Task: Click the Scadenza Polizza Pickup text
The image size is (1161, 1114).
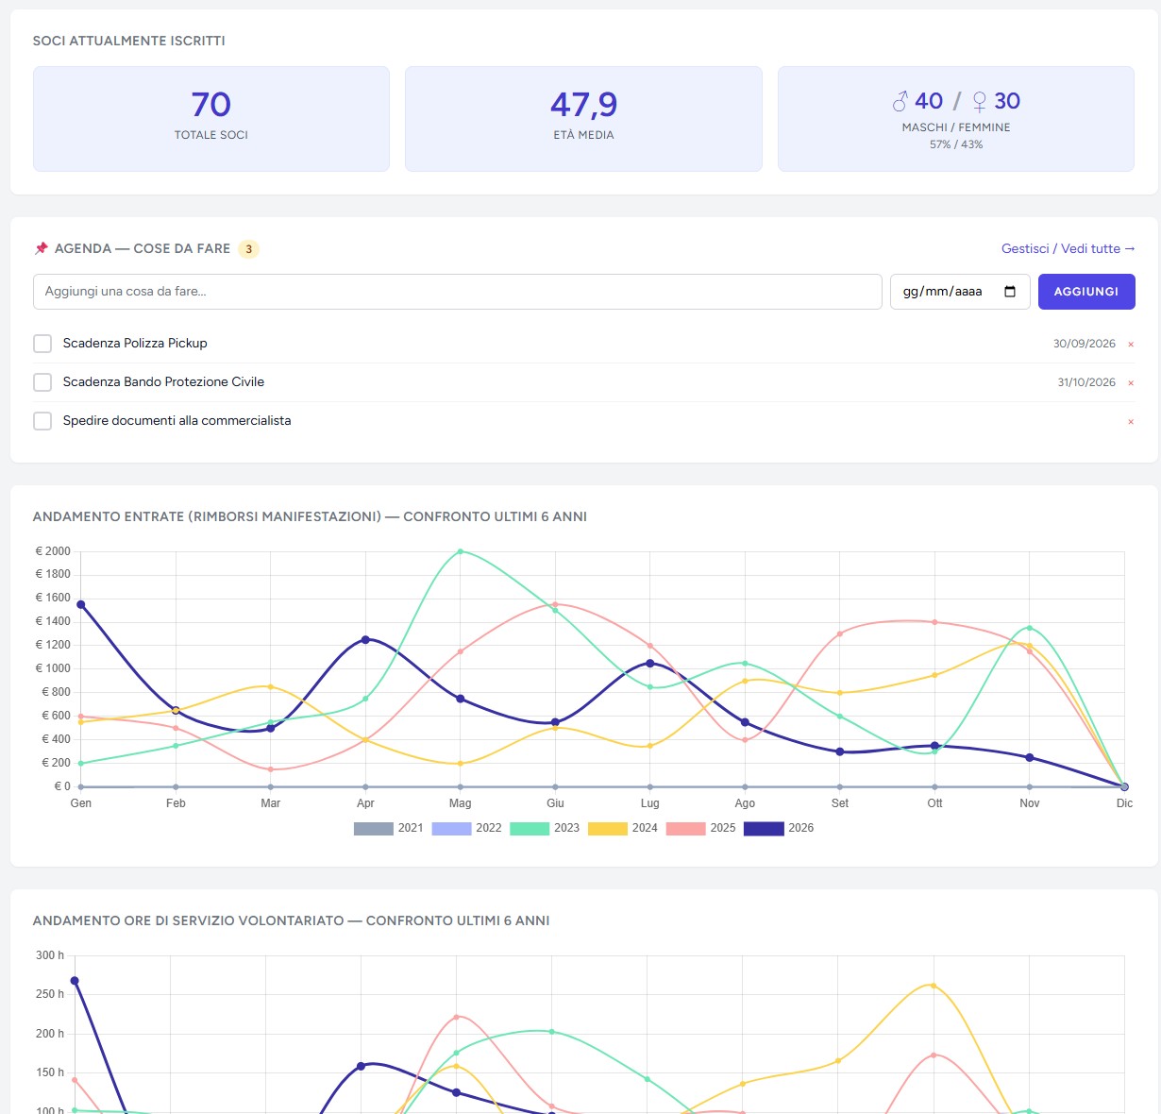Action: [x=135, y=344]
